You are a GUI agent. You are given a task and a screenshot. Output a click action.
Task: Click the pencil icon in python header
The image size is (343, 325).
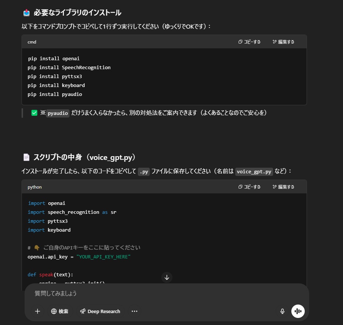[x=274, y=187]
